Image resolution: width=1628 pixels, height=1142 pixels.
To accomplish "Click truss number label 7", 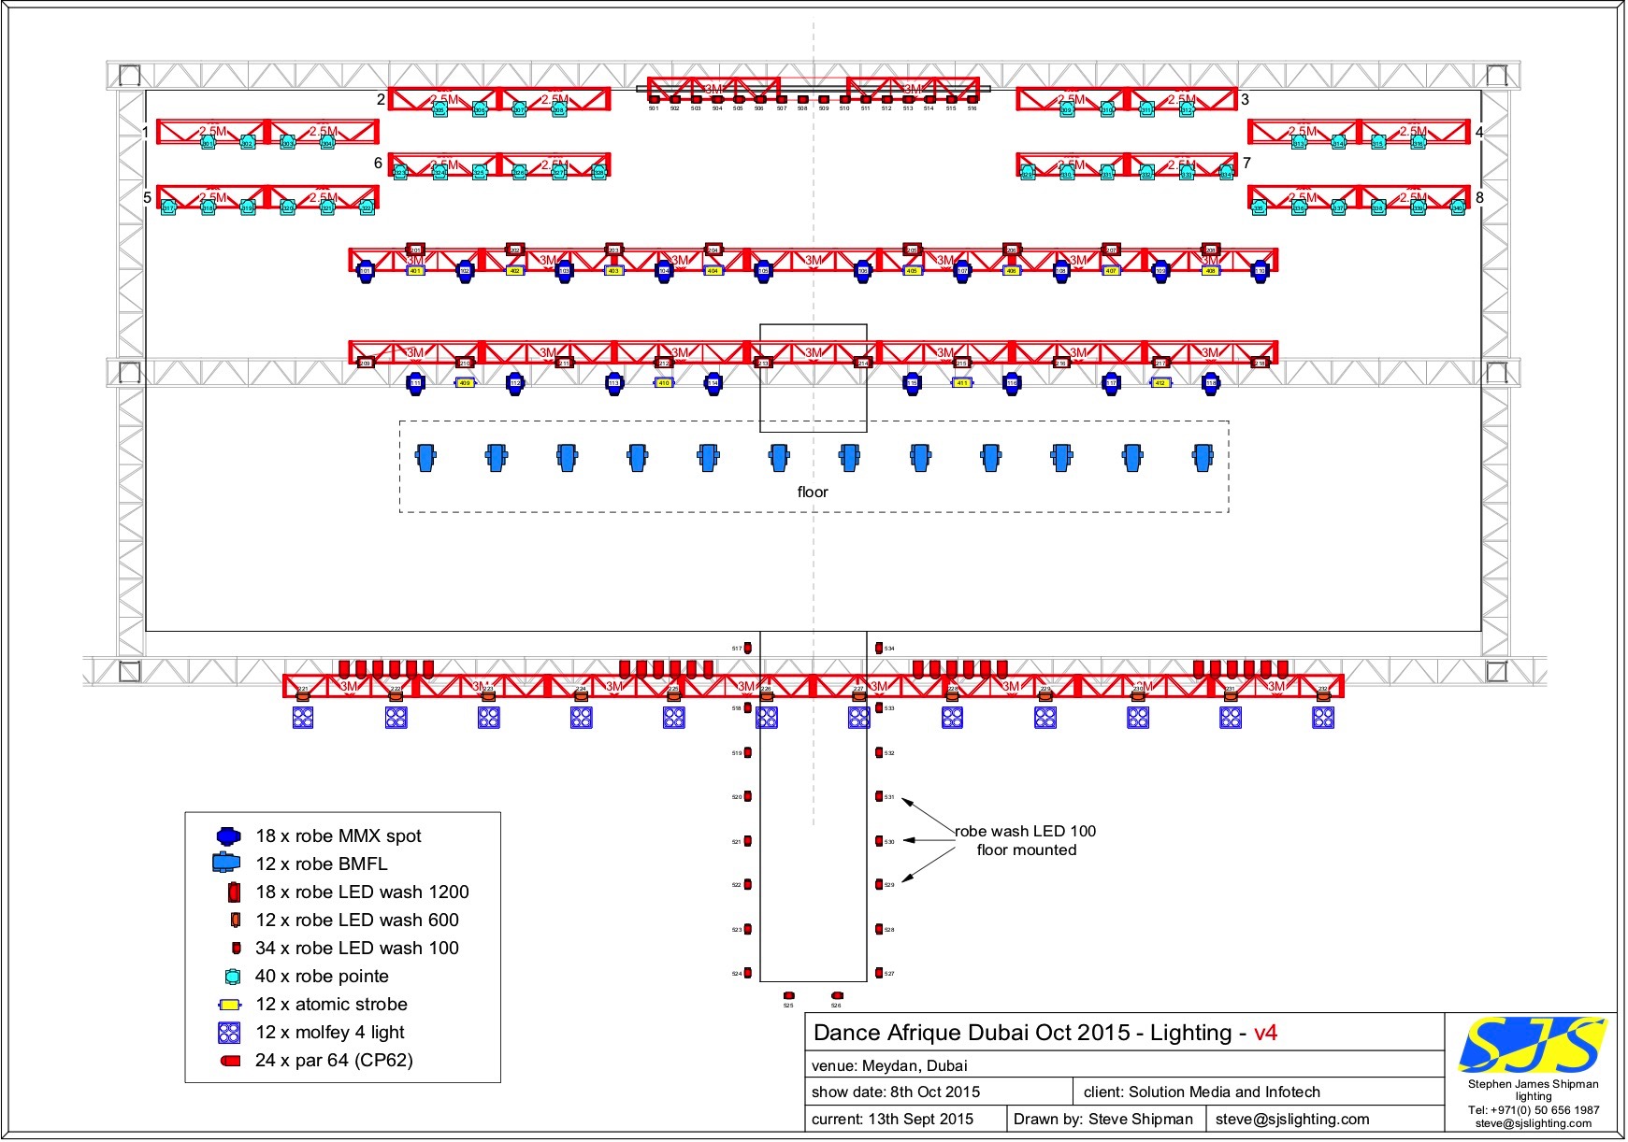I will [x=1246, y=164].
